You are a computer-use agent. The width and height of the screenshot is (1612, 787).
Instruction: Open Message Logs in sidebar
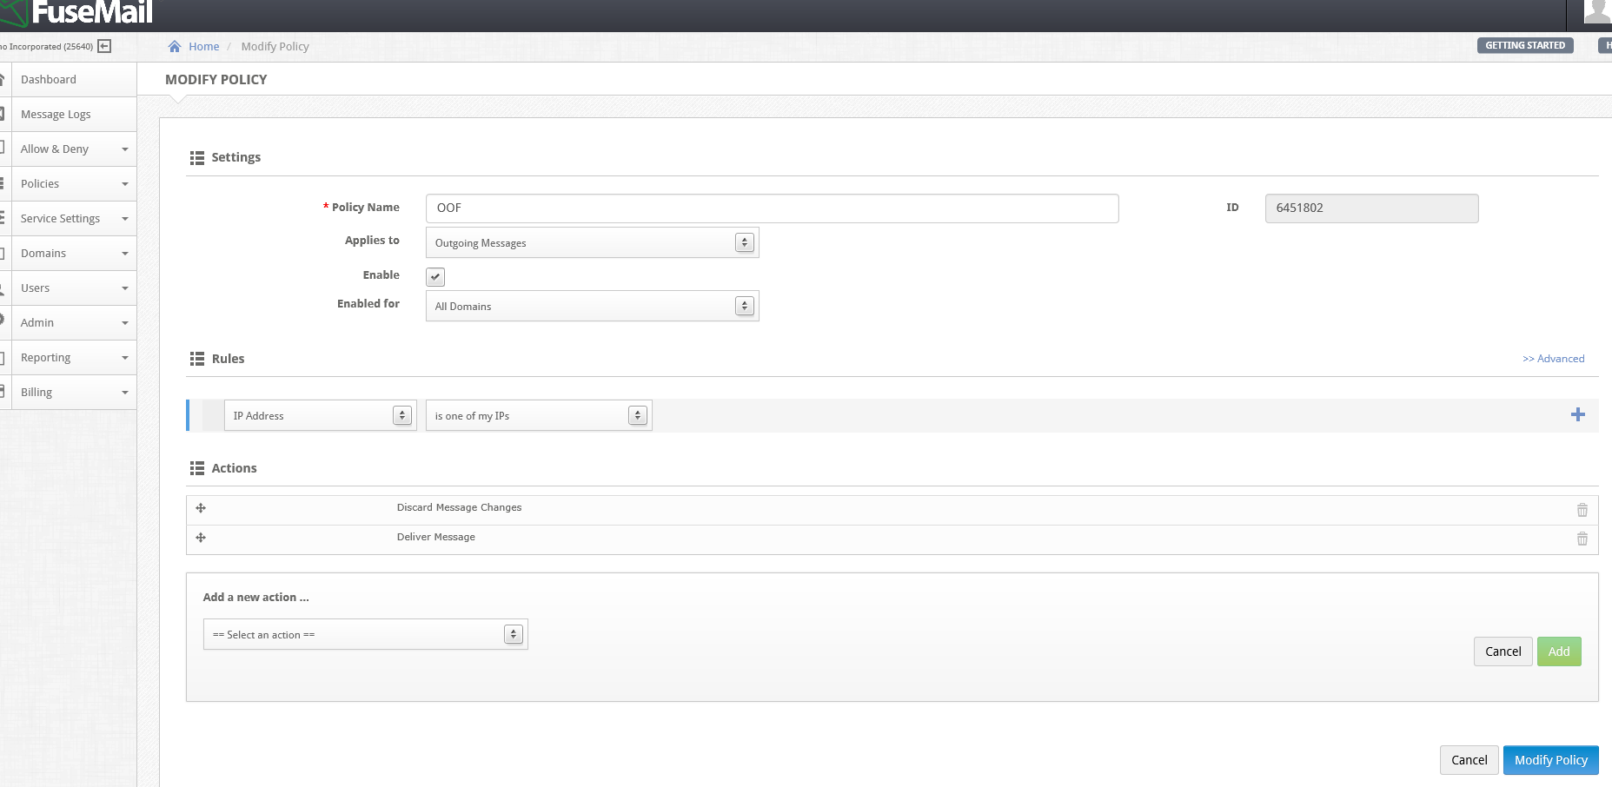(56, 115)
